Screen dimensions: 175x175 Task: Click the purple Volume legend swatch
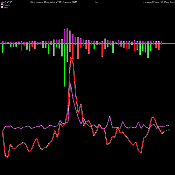2,4
